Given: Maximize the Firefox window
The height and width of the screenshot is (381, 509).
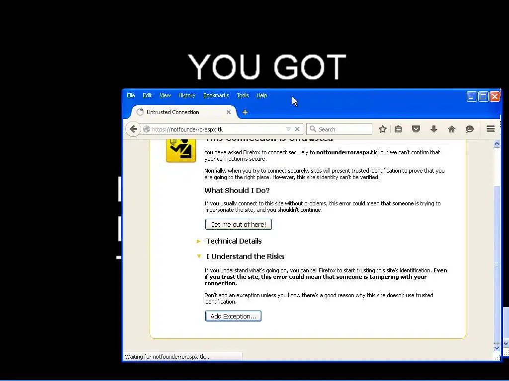Looking at the screenshot, I should (x=483, y=97).
